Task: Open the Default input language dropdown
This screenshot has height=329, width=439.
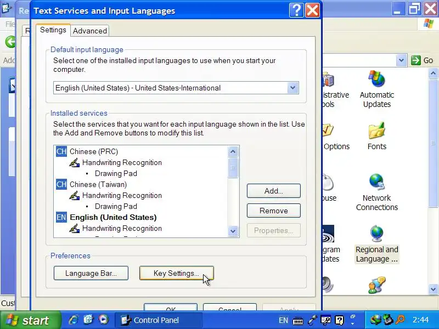Action: pyautogui.click(x=293, y=88)
